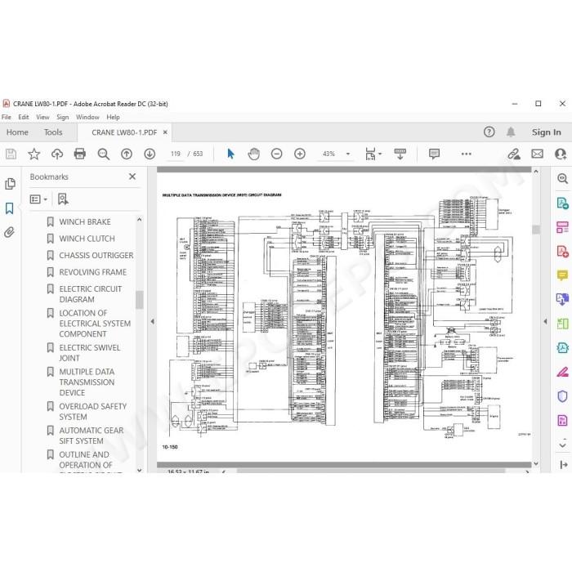Open OVERLOAD SAFETY SYSTEM bookmark
The image size is (572, 572).
point(92,412)
